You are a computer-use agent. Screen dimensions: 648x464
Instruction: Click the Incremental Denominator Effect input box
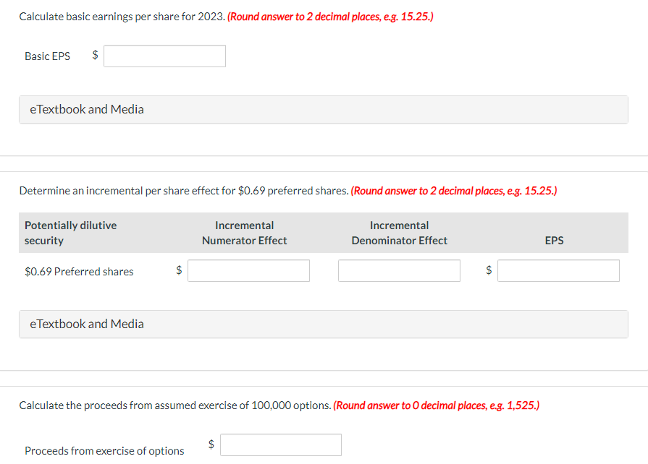399,270
